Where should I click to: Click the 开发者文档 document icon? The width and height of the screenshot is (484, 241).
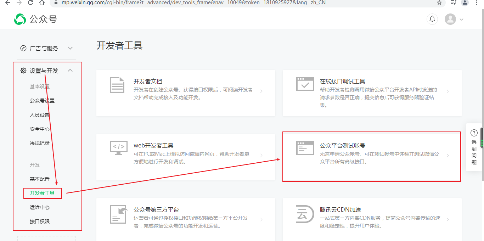point(117,85)
